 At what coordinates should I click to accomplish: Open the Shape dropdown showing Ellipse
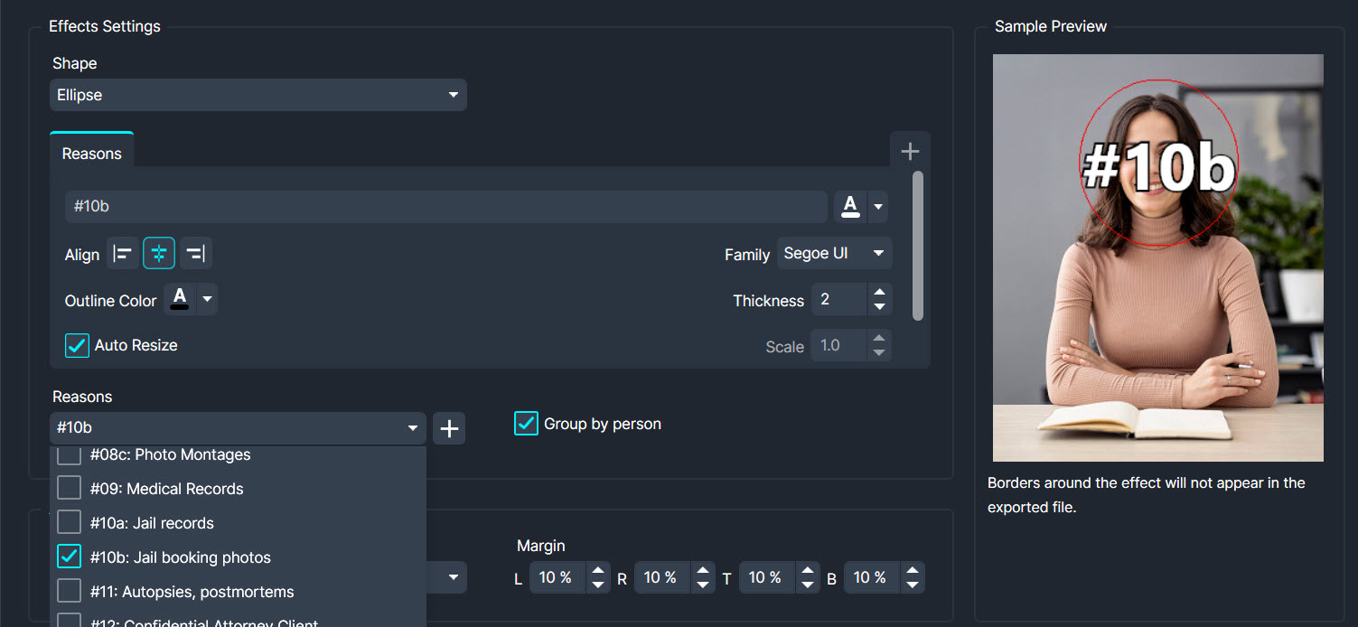click(258, 95)
